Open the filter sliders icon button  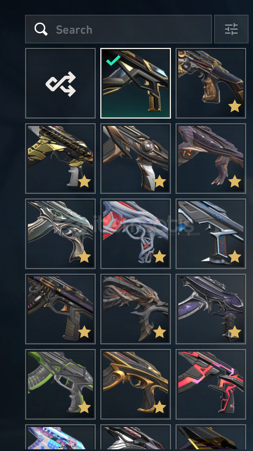pos(231,29)
